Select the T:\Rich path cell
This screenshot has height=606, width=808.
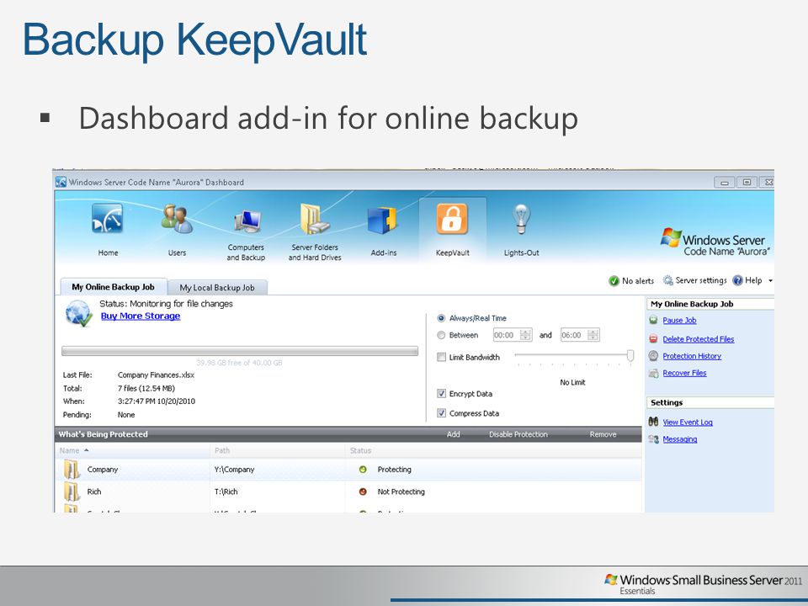pos(226,492)
